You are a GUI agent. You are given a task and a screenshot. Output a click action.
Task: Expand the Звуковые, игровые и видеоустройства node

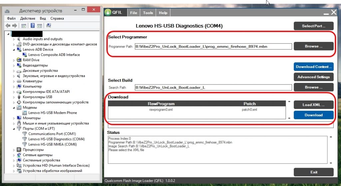click(x=14, y=76)
